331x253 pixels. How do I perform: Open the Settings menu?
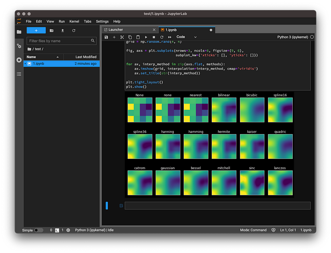point(102,21)
